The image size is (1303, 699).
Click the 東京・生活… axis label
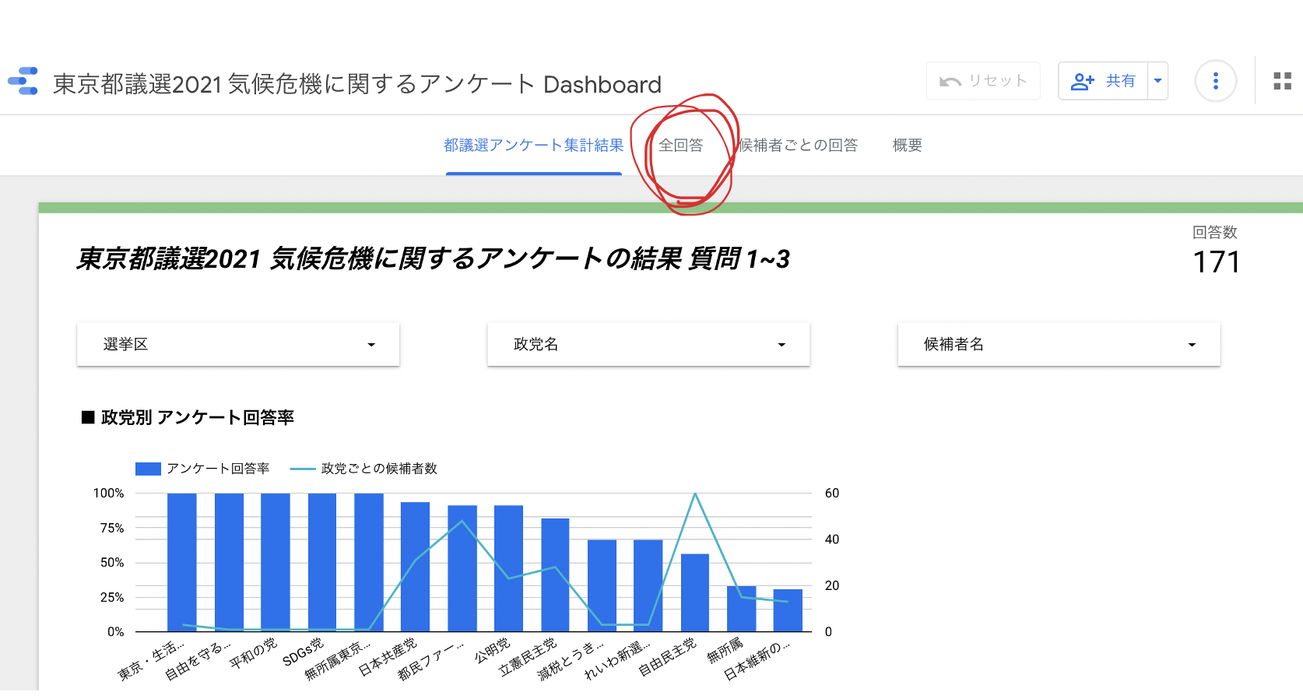[x=152, y=660]
